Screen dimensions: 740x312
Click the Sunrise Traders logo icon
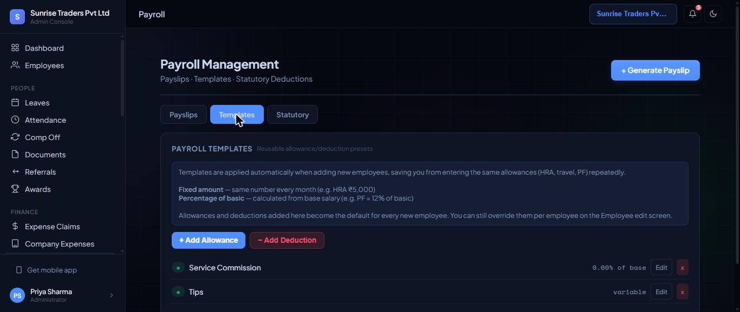coord(17,17)
